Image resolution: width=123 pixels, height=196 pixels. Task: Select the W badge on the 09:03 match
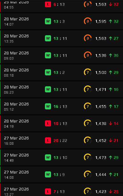coord(48,55)
